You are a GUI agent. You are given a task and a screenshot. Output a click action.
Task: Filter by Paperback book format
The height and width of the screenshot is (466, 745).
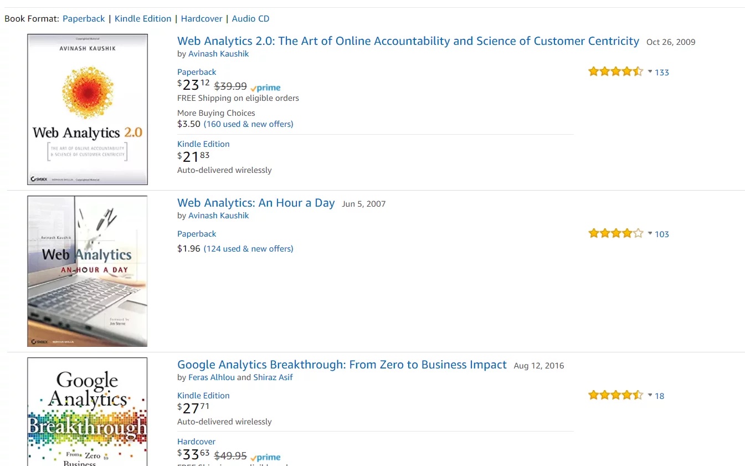point(84,18)
